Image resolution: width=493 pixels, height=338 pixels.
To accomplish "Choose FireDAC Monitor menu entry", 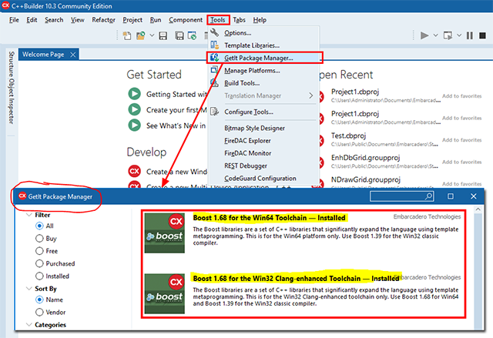I will (263, 153).
